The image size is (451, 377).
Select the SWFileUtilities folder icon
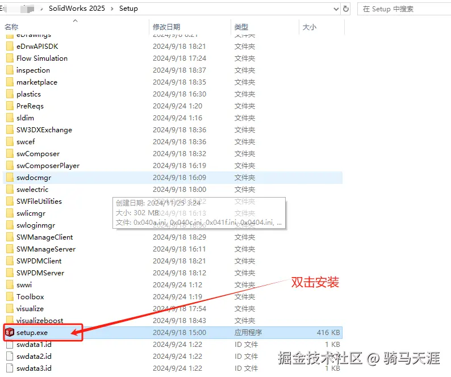coord(10,202)
